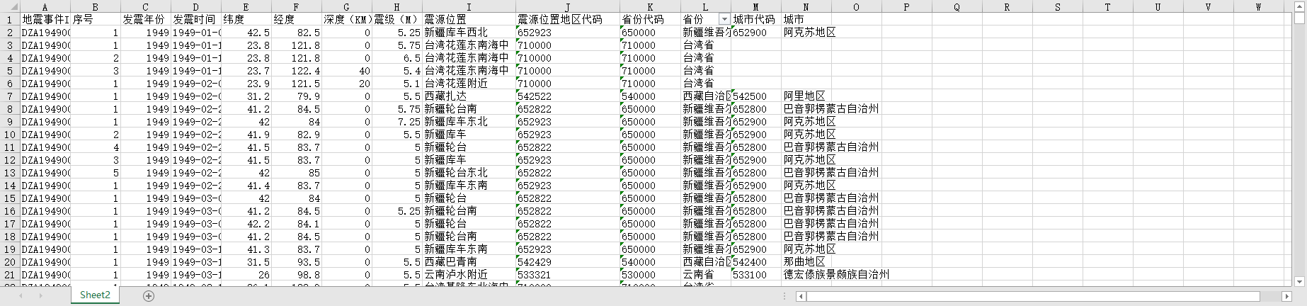Click cell 533321 in row 21
The image size is (1307, 306).
(x=568, y=274)
